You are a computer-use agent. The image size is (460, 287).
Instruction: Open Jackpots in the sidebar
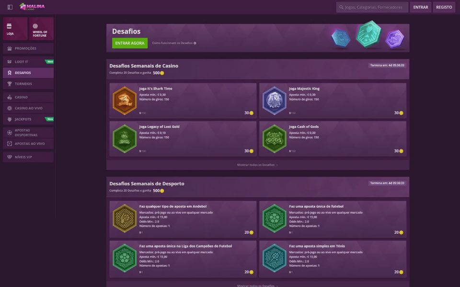click(28, 119)
